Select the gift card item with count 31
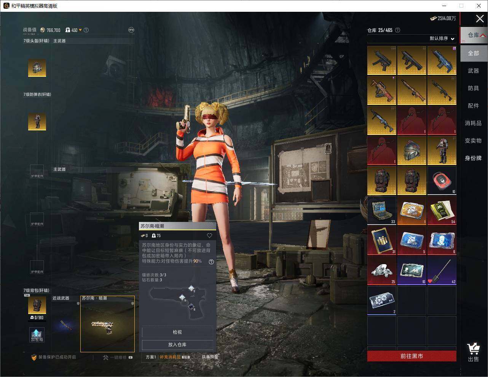 (382, 240)
